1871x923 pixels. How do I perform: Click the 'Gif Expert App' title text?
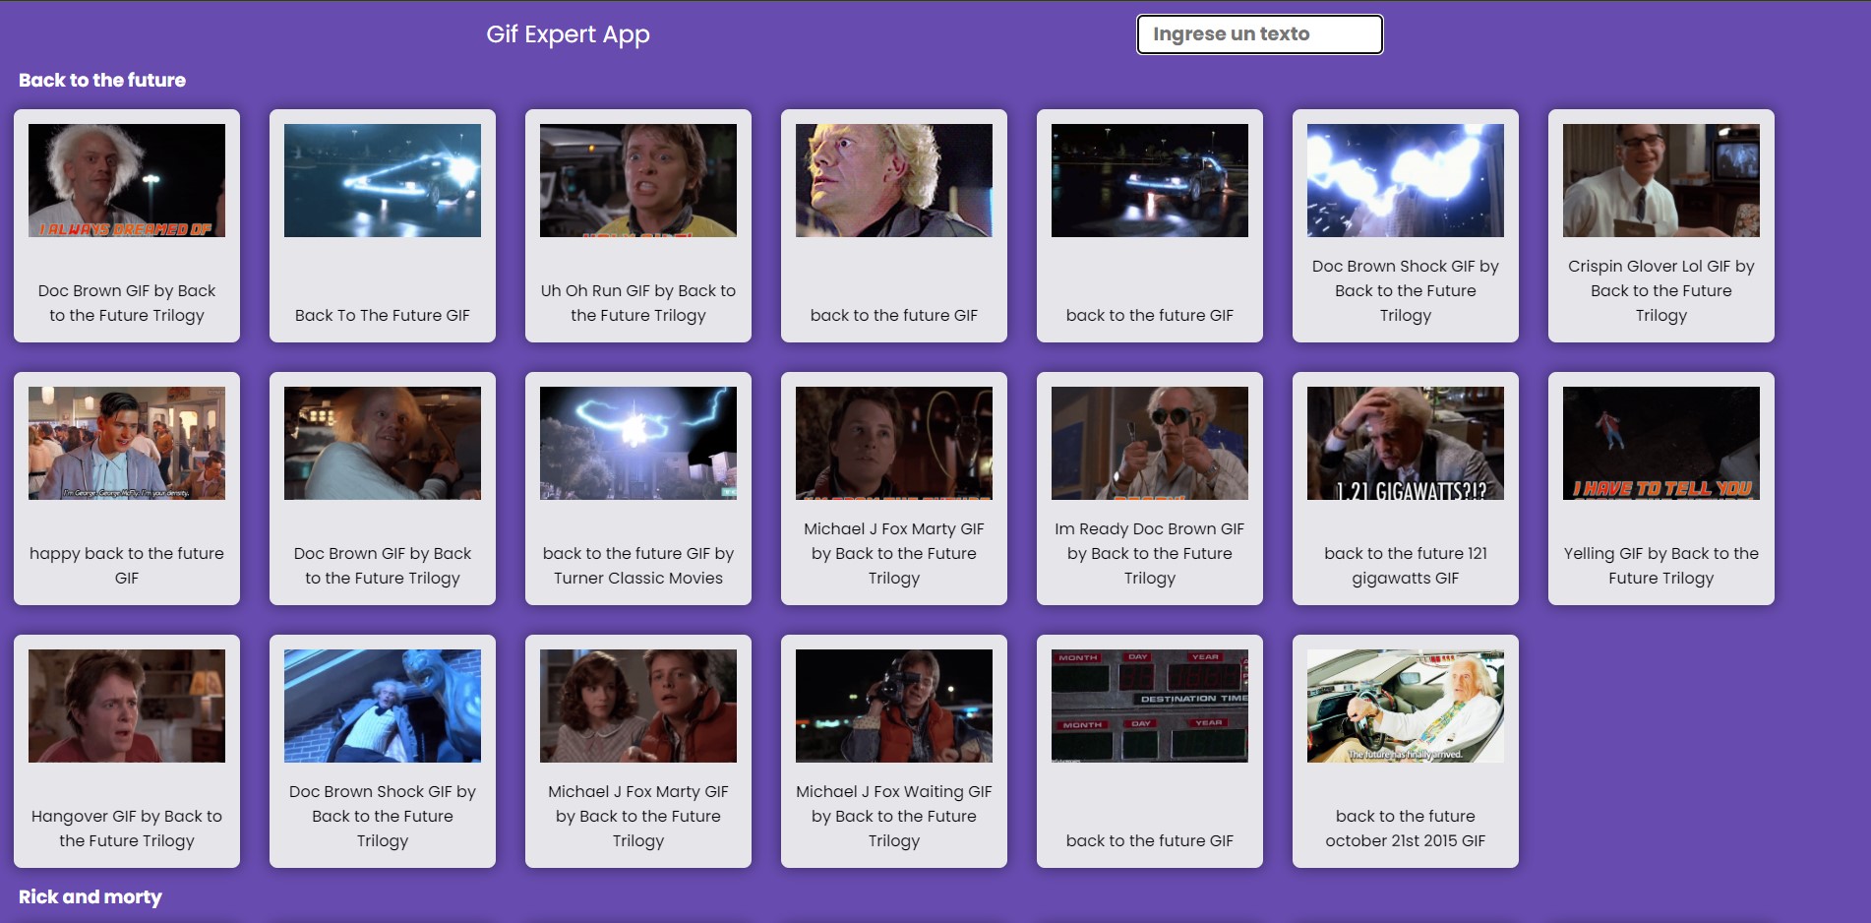click(569, 33)
